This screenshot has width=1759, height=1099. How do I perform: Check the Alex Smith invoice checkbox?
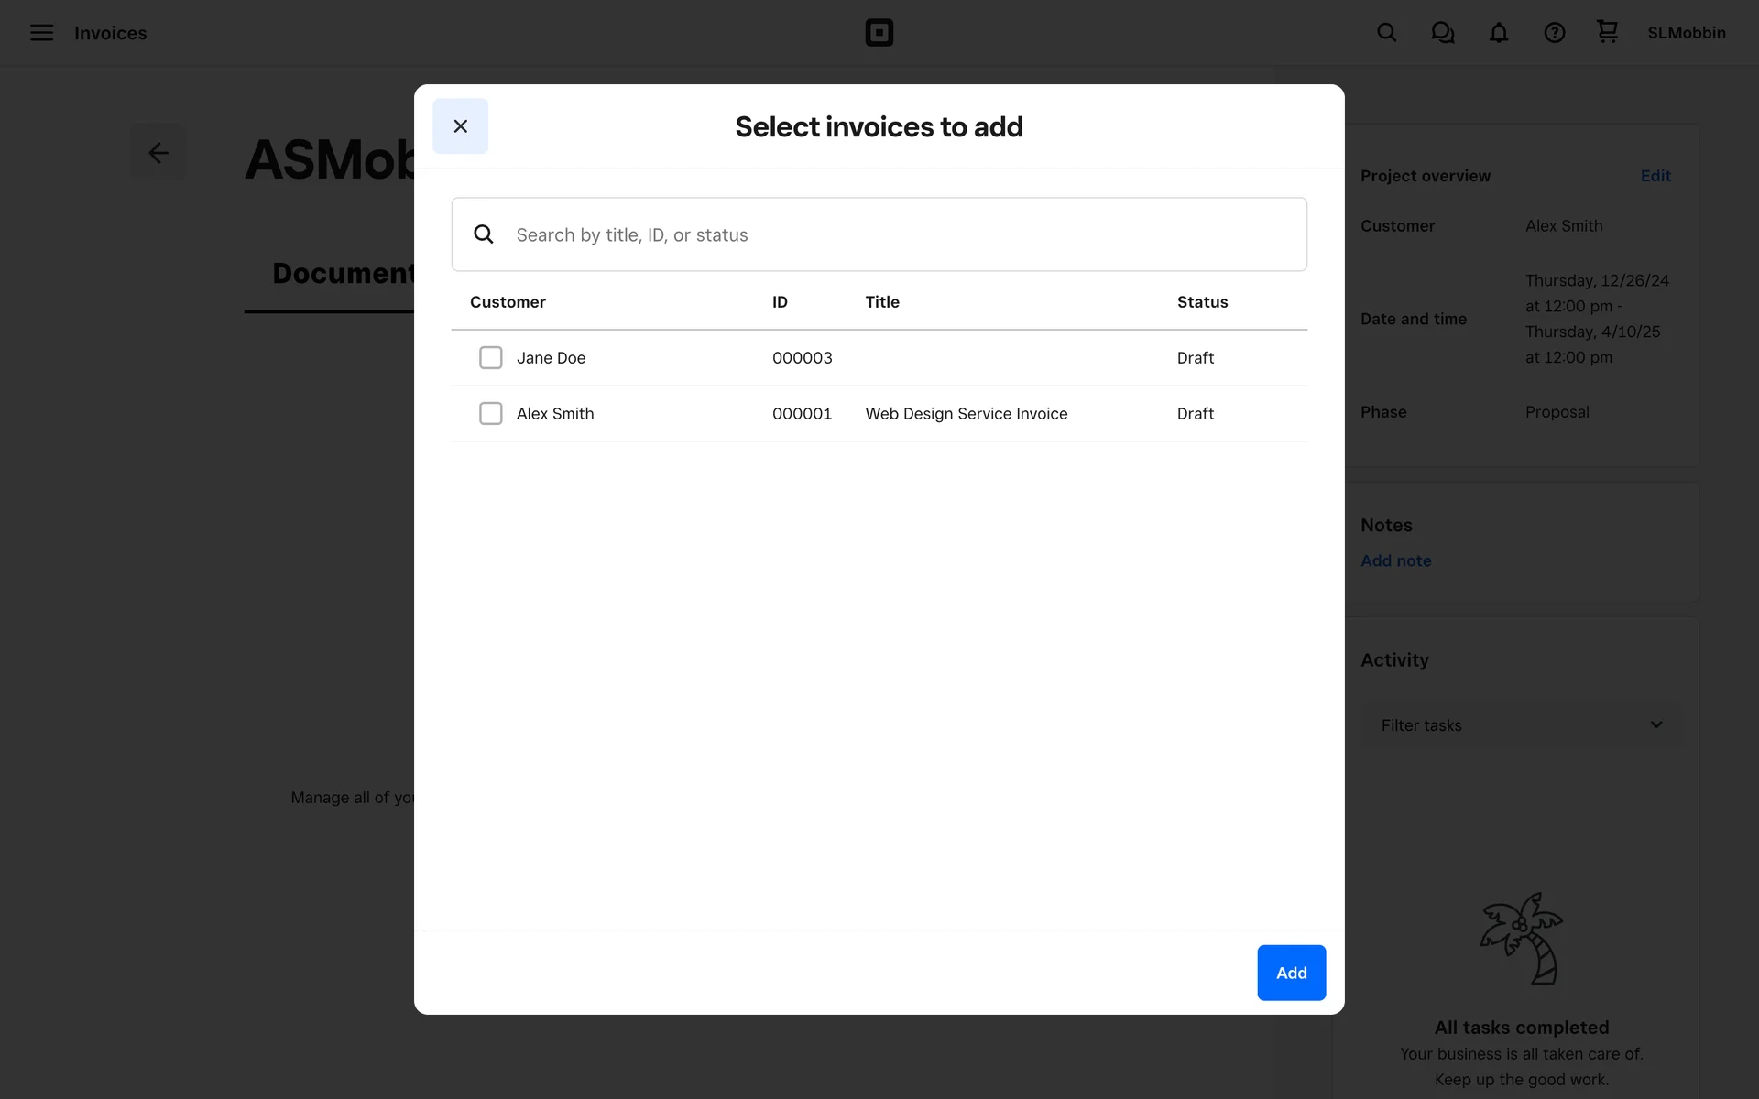(x=491, y=413)
